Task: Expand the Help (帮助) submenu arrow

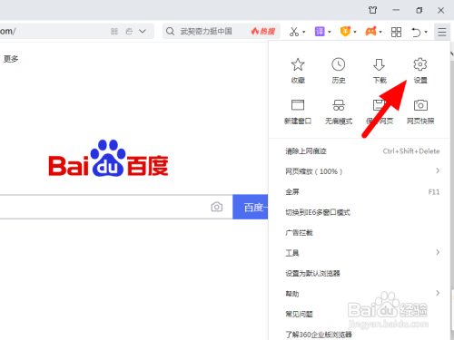Action: (x=438, y=293)
